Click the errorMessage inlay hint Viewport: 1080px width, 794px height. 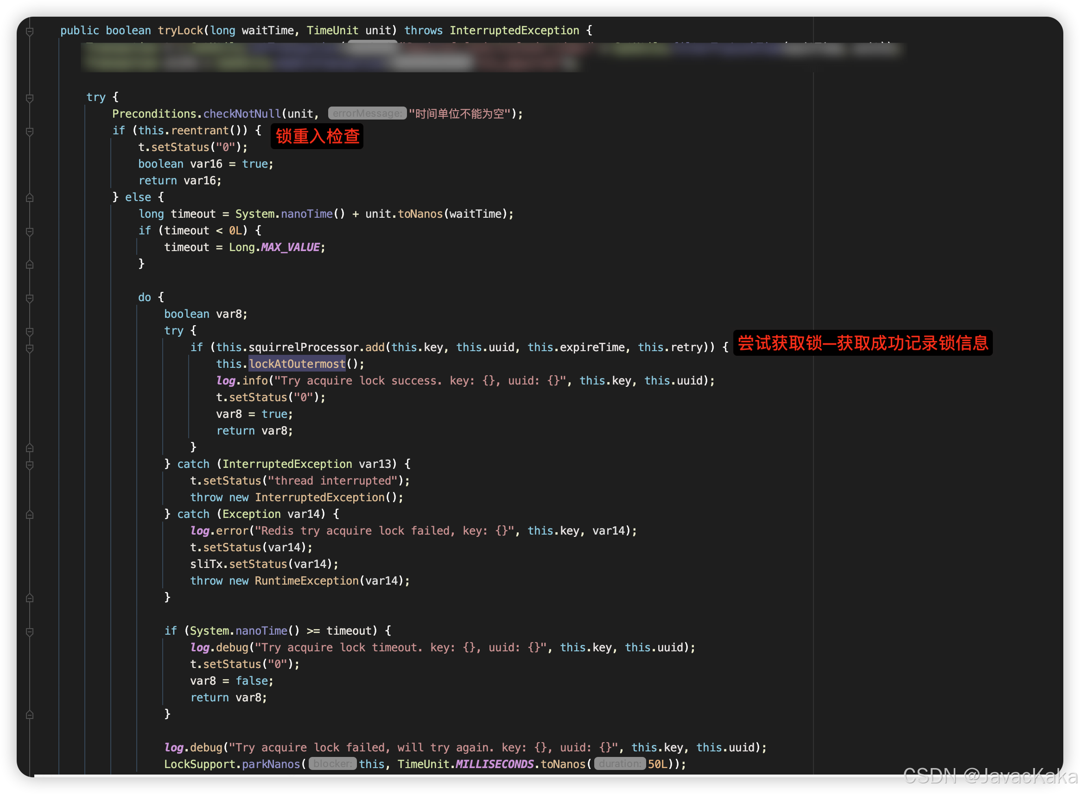(367, 114)
